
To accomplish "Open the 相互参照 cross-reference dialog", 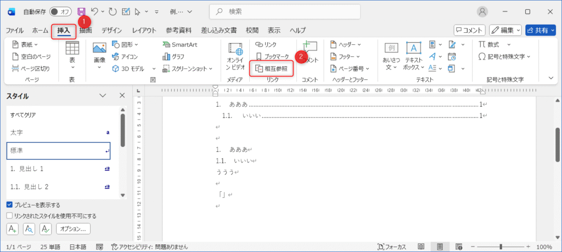I will coord(272,68).
